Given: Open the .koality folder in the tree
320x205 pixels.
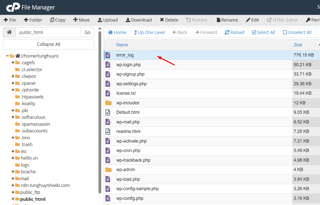Looking at the screenshot, I should 25,103.
